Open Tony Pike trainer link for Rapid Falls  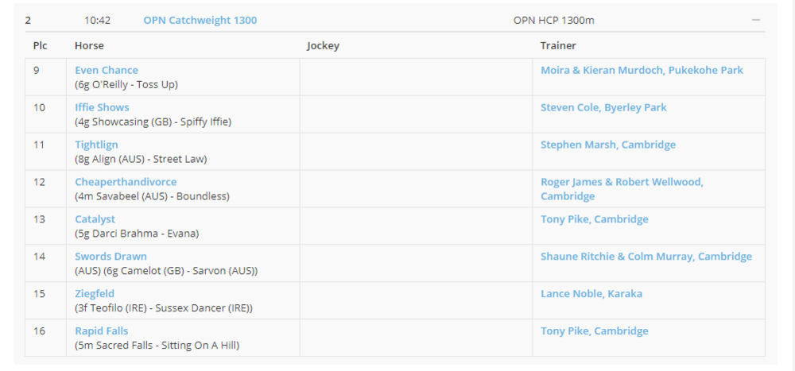click(595, 331)
